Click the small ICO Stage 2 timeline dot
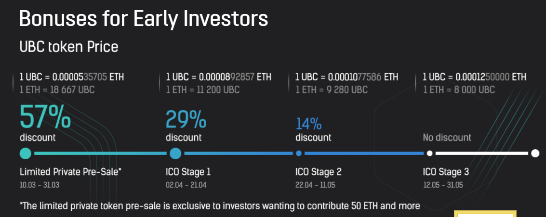Image resolution: width=546 pixels, height=217 pixels. click(x=299, y=153)
